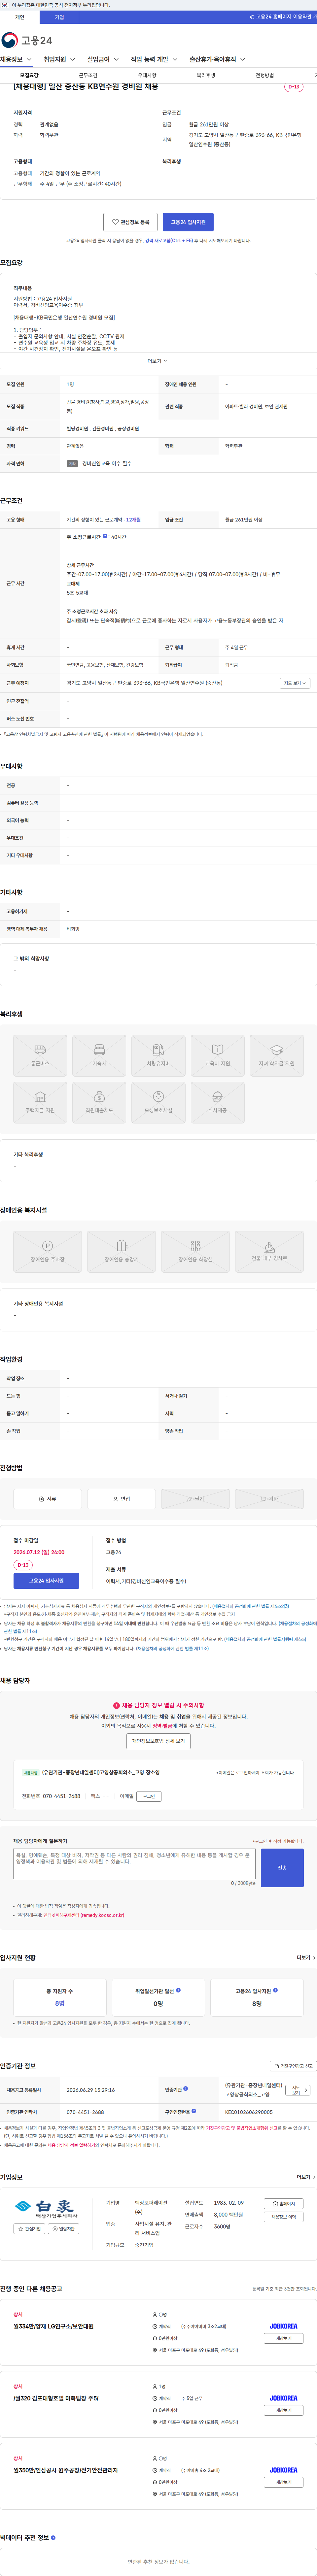This screenshot has height=2576, width=317.
Task: Click the 기숙사 welfare icon
Action: pos(99,1056)
